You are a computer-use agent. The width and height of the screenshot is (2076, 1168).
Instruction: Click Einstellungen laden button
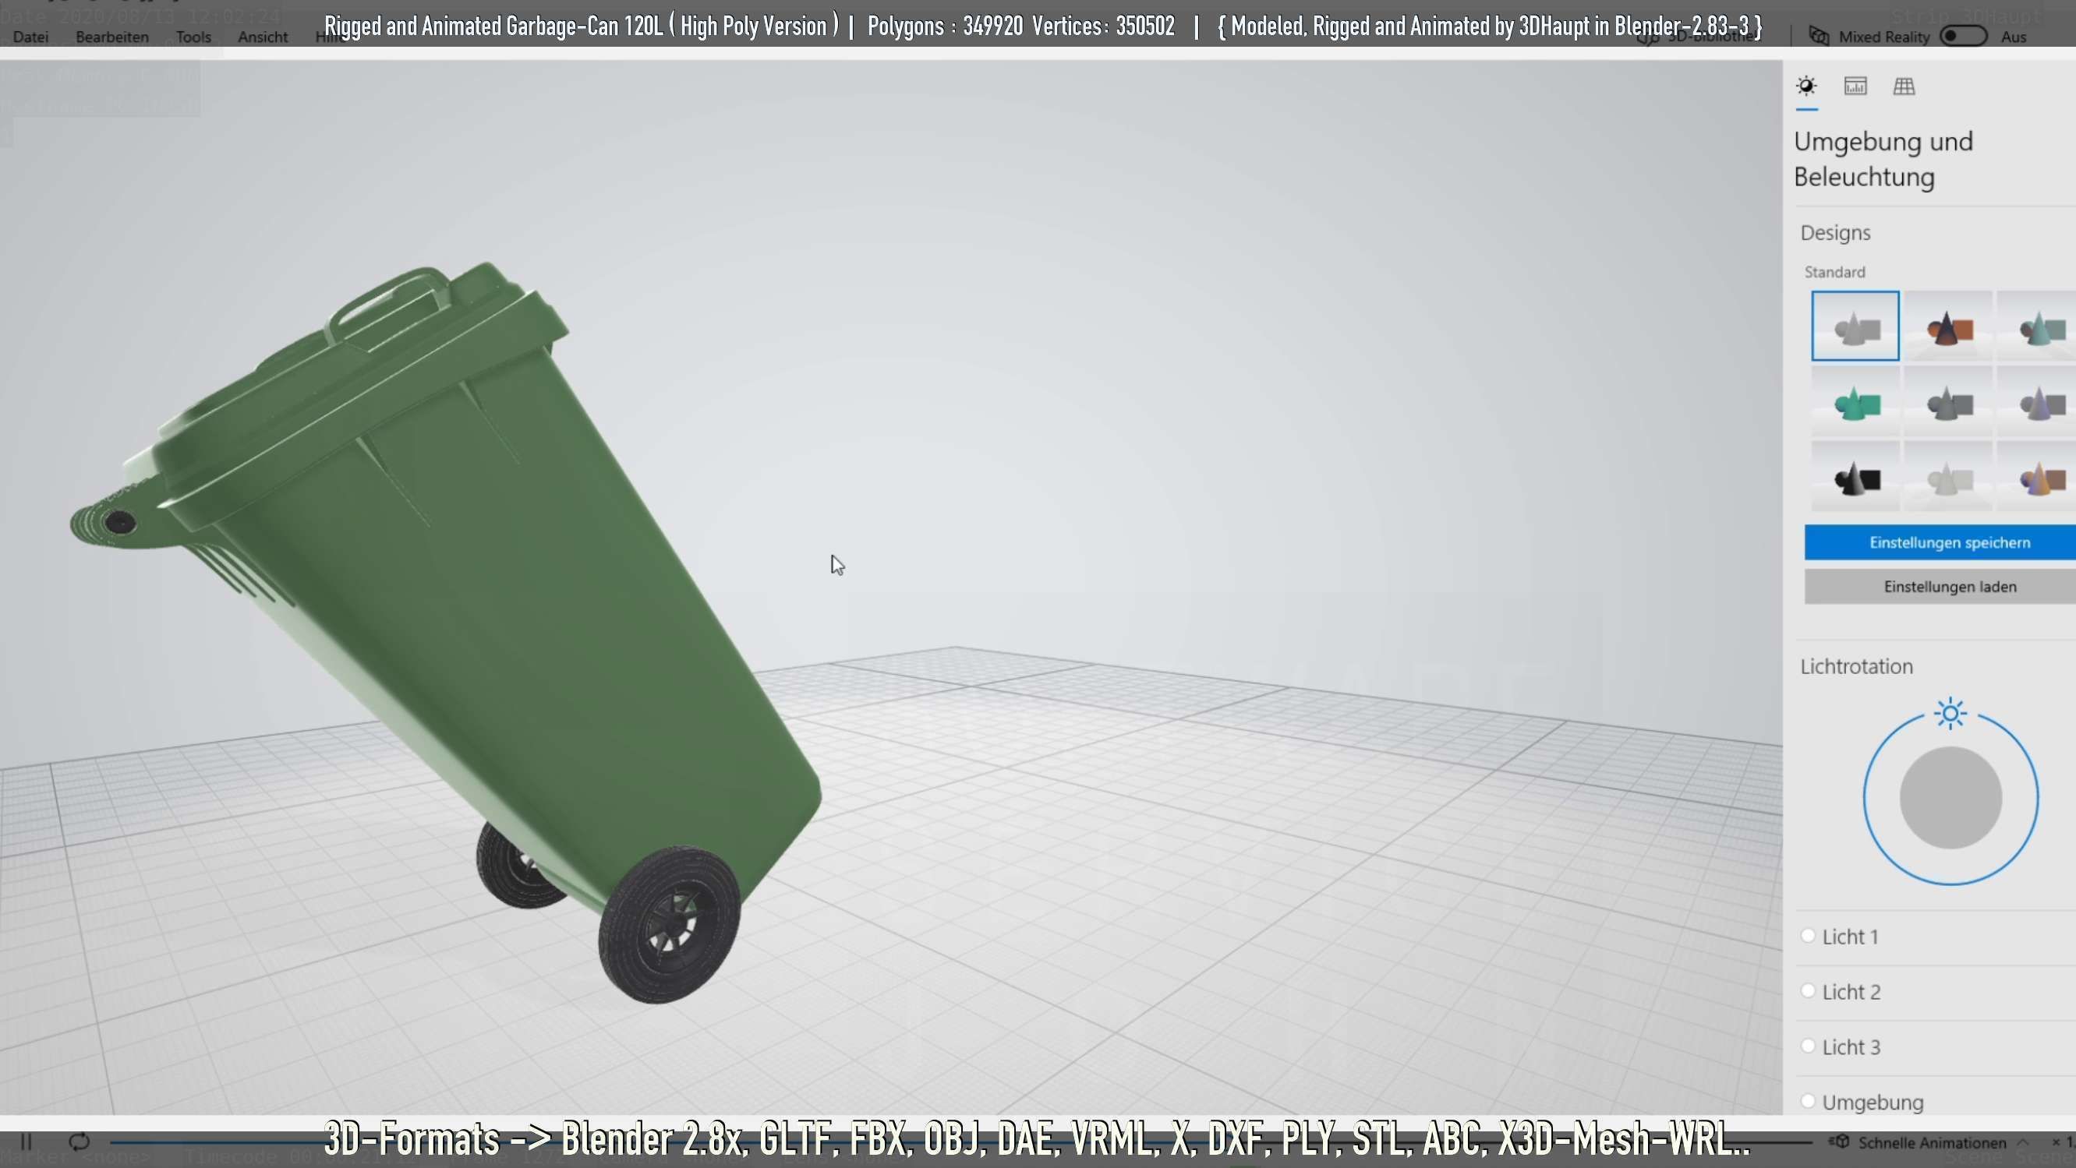pos(1940,587)
